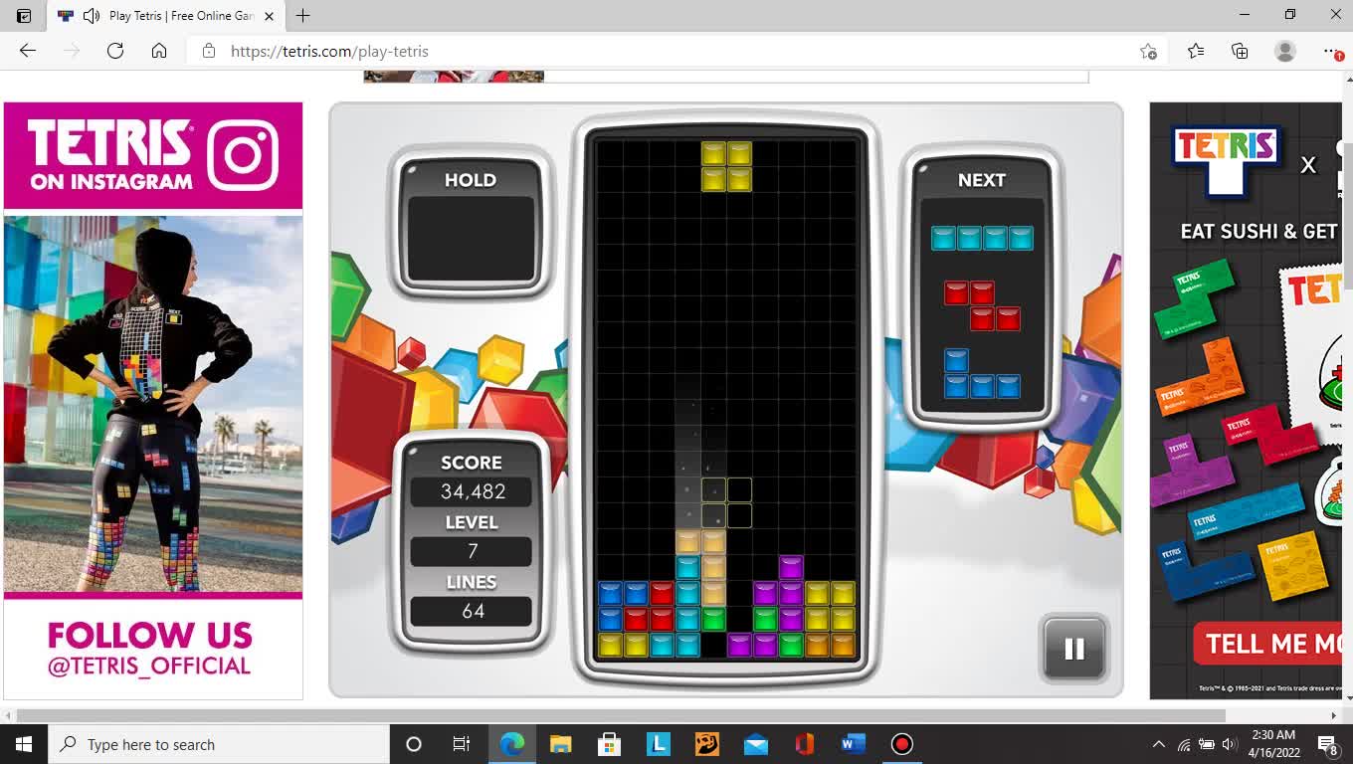Image resolution: width=1353 pixels, height=764 pixels.
Task: Select the Play Tetris browser tab
Action: 167,16
